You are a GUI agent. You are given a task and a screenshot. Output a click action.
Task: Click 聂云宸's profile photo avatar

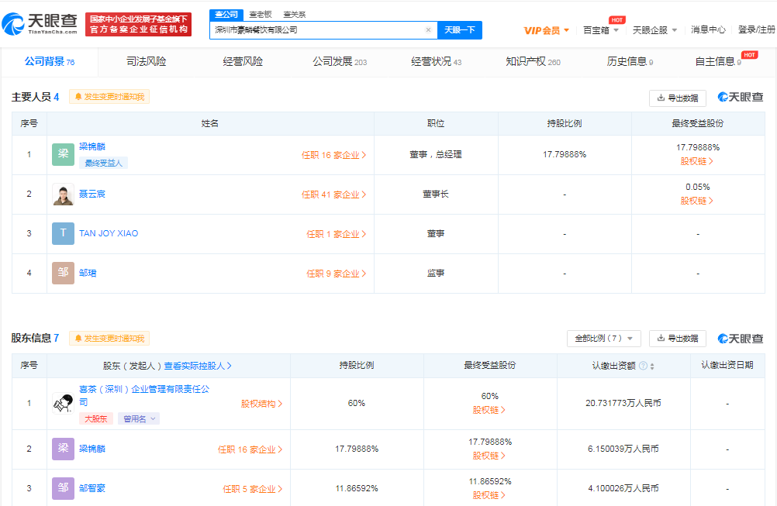(x=63, y=194)
